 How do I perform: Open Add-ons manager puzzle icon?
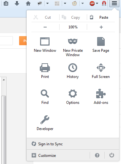click(x=101, y=94)
